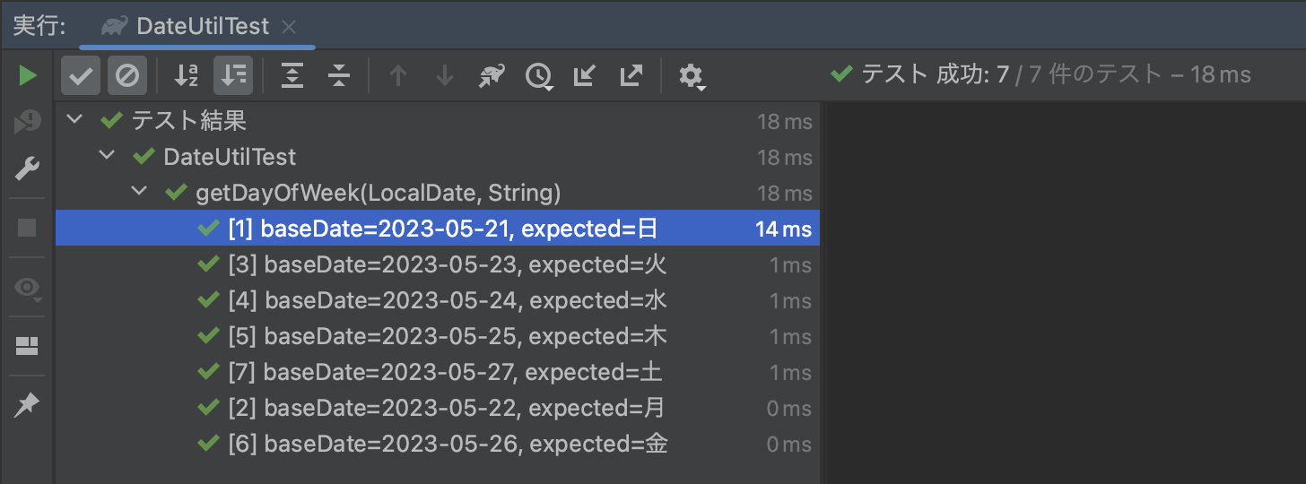Collapse all test tree nodes
This screenshot has height=484, width=1306.
[x=338, y=76]
